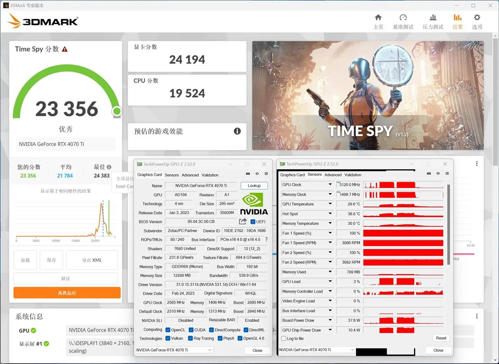Open GPU selector dropdown in the Graphics Card window

(209, 350)
